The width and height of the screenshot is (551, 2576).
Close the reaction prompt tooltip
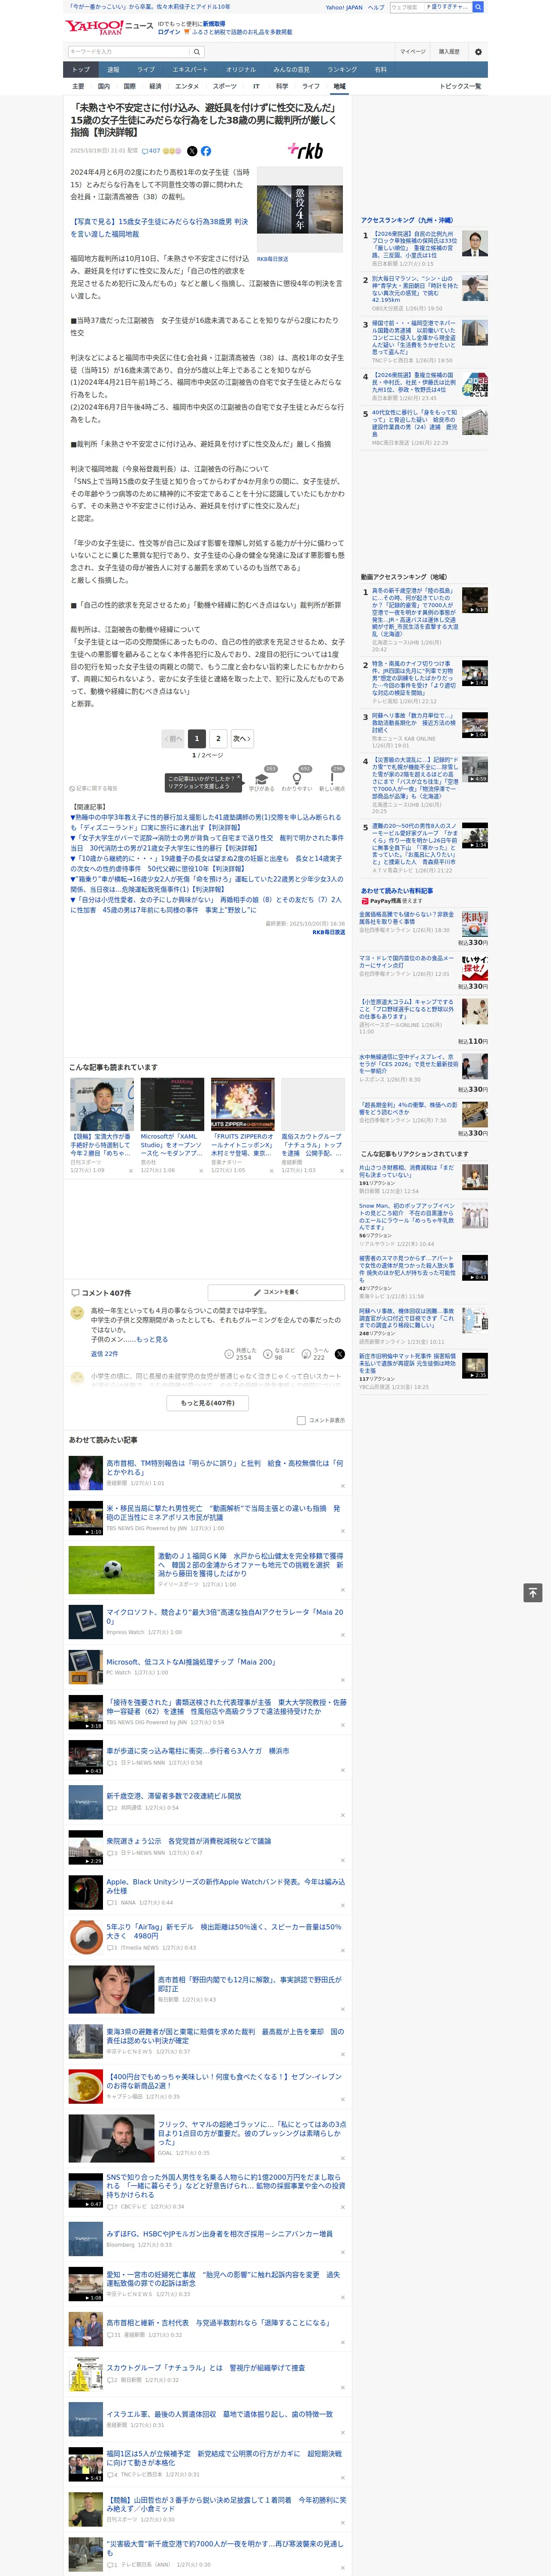[x=240, y=777]
